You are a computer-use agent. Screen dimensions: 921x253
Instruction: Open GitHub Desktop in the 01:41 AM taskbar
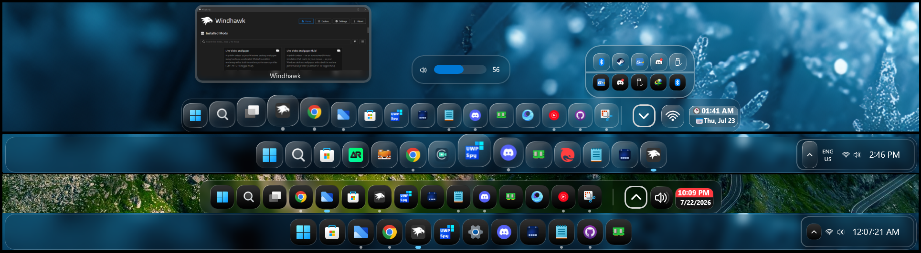coord(580,115)
